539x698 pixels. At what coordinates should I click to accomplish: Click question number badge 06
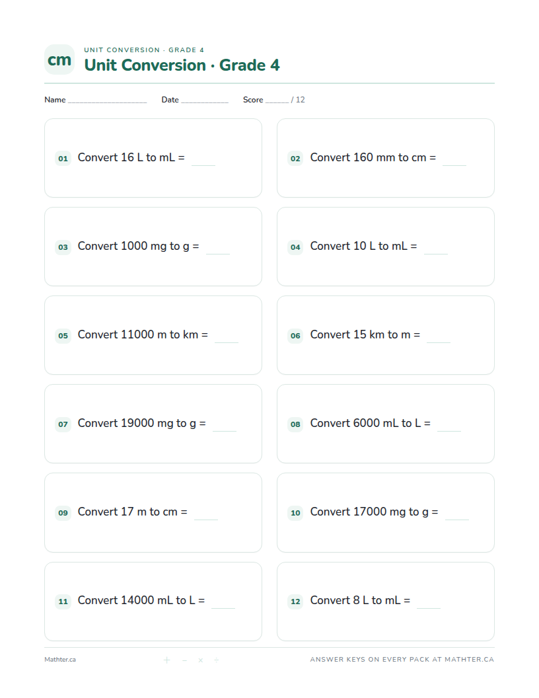tap(295, 335)
